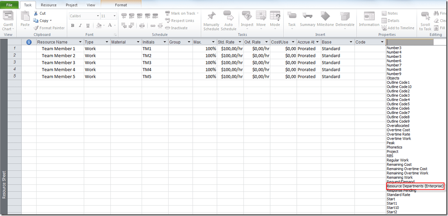Viewport: 448px width, 216px height.
Task: Insert a Milestone from the ribbon
Action: tap(325, 17)
